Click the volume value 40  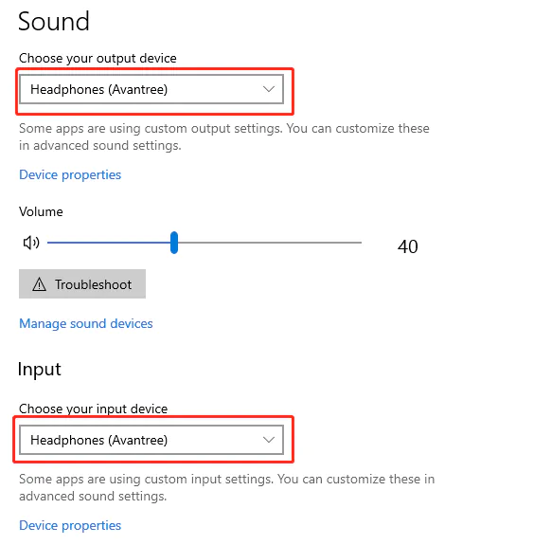[408, 246]
